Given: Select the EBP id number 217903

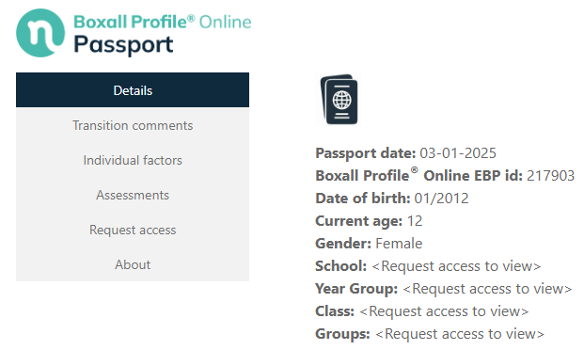Looking at the screenshot, I should [550, 176].
